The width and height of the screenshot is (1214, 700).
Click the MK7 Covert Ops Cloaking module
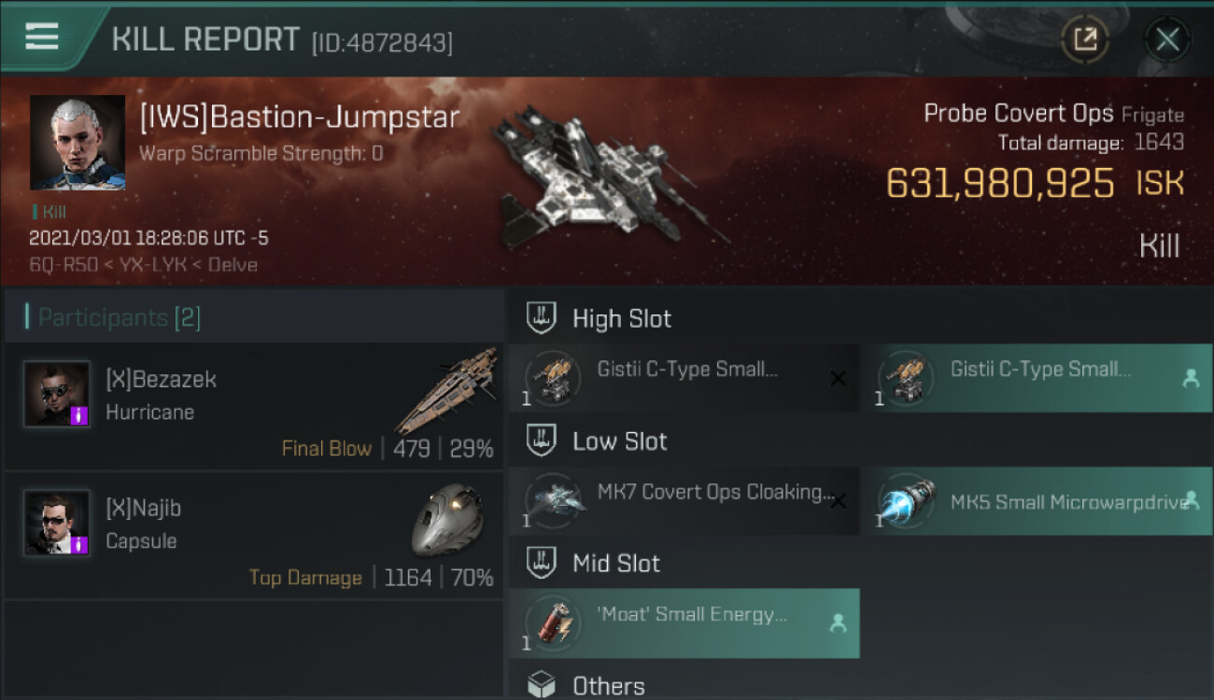click(x=684, y=501)
